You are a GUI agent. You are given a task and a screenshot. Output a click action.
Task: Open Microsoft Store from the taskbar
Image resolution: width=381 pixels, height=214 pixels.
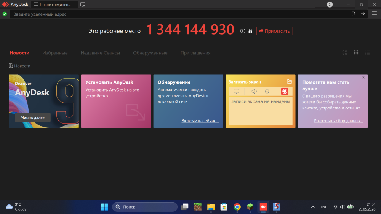224,207
